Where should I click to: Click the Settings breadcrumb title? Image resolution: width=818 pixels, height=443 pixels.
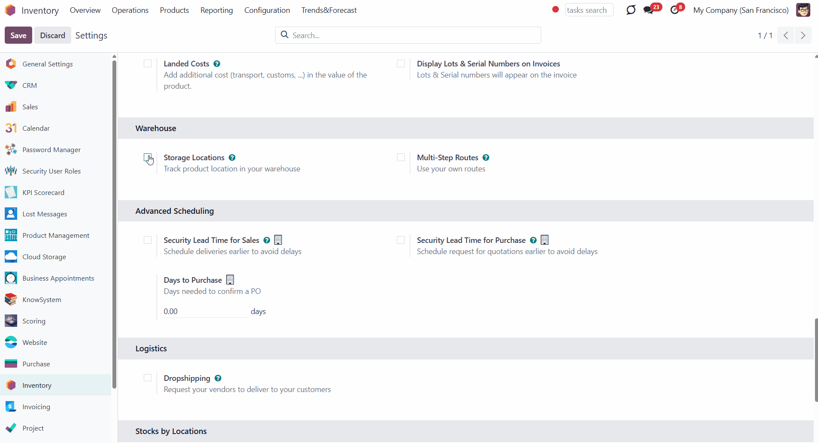pyautogui.click(x=91, y=35)
